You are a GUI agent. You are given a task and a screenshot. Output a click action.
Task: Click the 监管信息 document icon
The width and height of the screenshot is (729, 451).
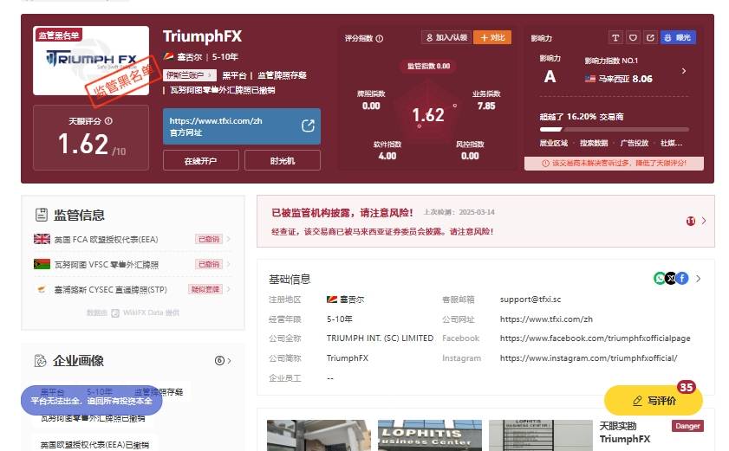click(42, 215)
